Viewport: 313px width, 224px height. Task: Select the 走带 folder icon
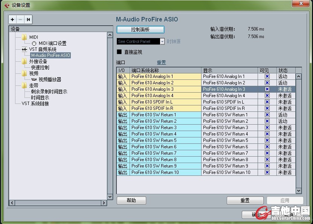(x=24, y=85)
